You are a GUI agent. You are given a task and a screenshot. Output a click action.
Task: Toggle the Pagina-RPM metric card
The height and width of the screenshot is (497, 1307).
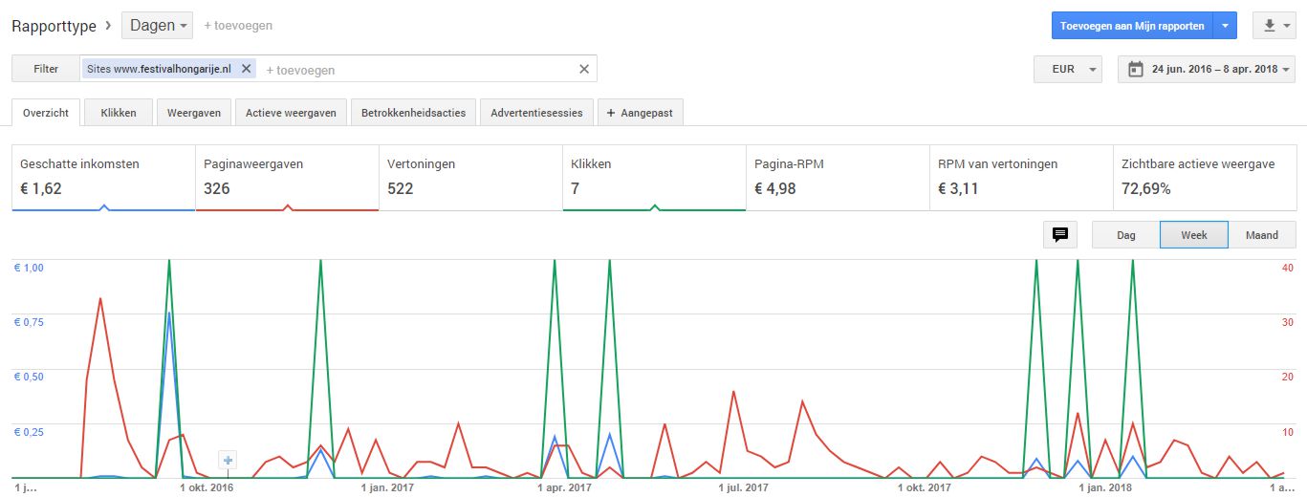(x=838, y=178)
